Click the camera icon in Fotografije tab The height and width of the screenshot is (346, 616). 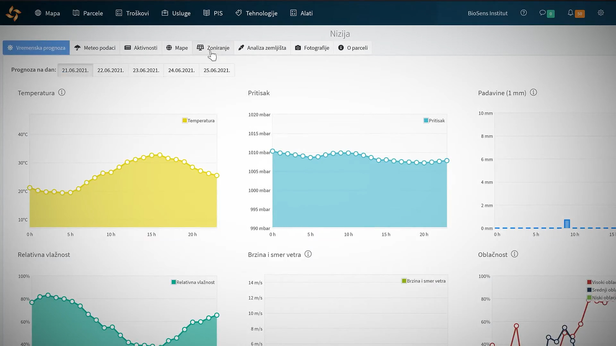(x=298, y=48)
